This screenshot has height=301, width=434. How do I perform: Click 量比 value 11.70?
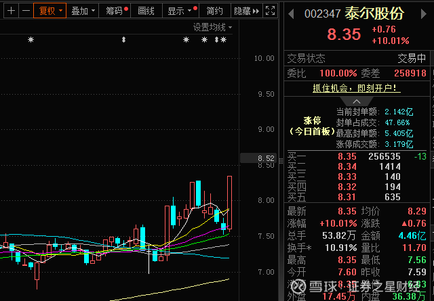414,248
